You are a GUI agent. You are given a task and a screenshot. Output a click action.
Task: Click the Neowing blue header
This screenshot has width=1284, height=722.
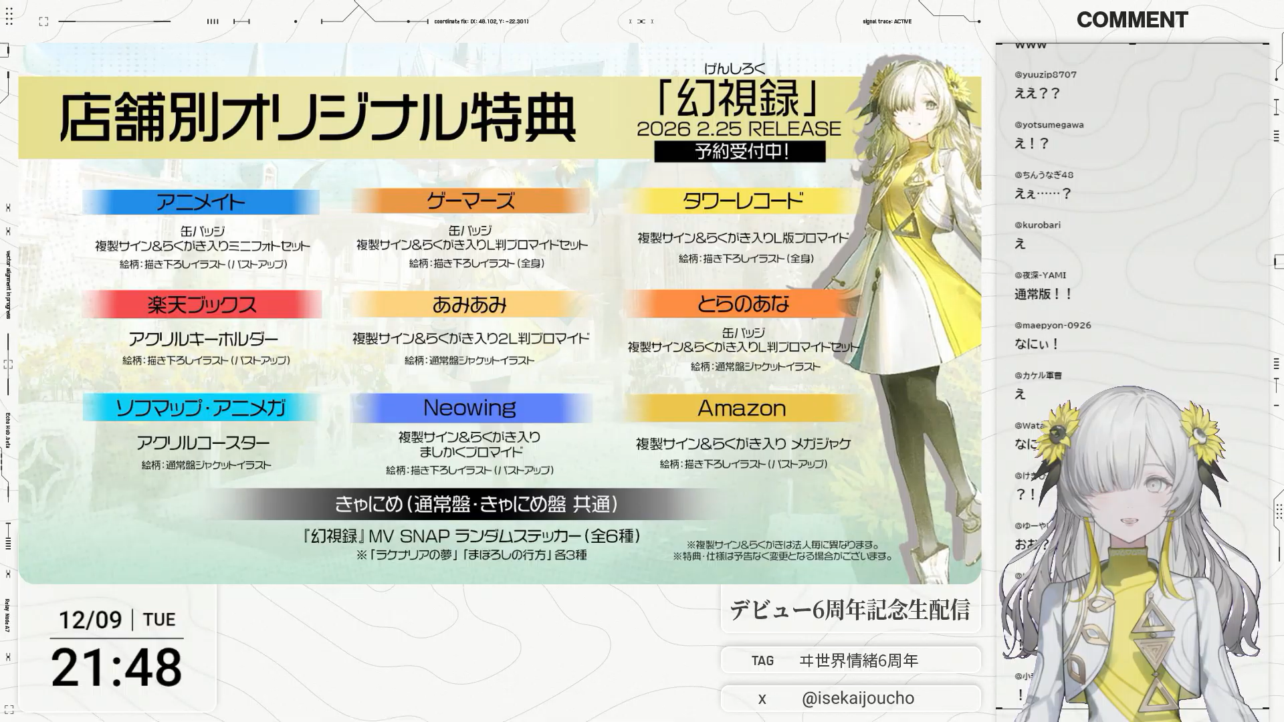(x=470, y=408)
